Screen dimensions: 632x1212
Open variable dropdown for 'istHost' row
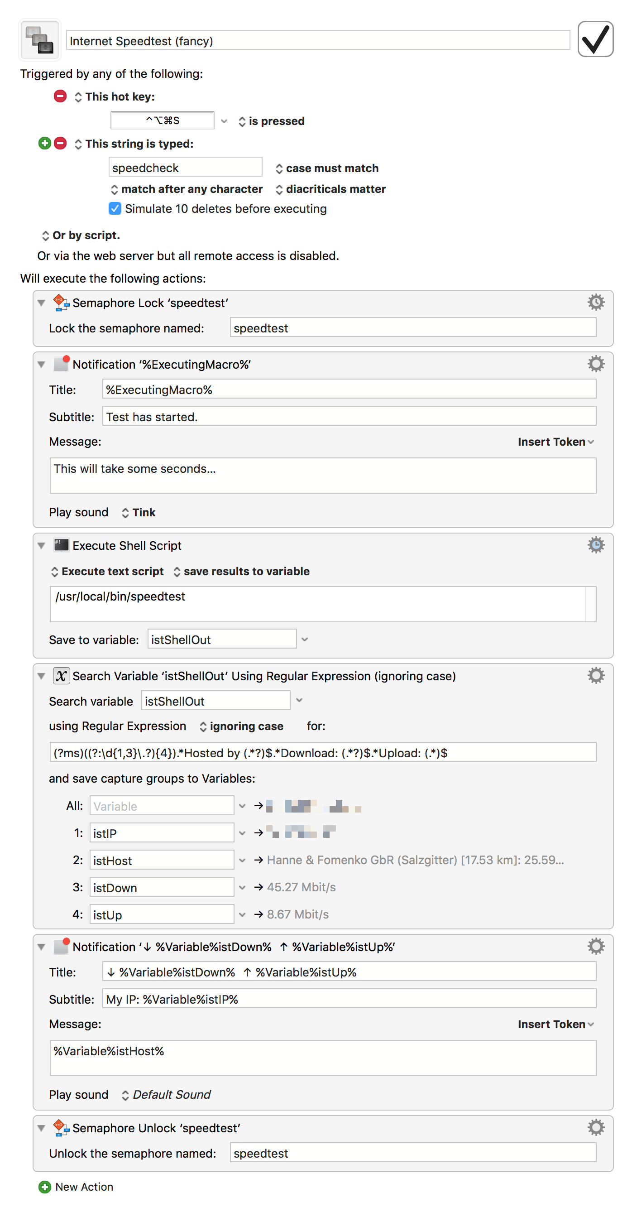point(242,860)
